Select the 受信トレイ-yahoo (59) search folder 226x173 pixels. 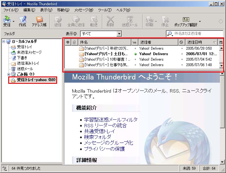[36, 80]
